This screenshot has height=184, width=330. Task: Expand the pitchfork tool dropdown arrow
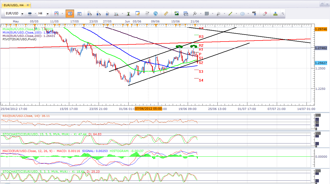click(x=200, y=14)
